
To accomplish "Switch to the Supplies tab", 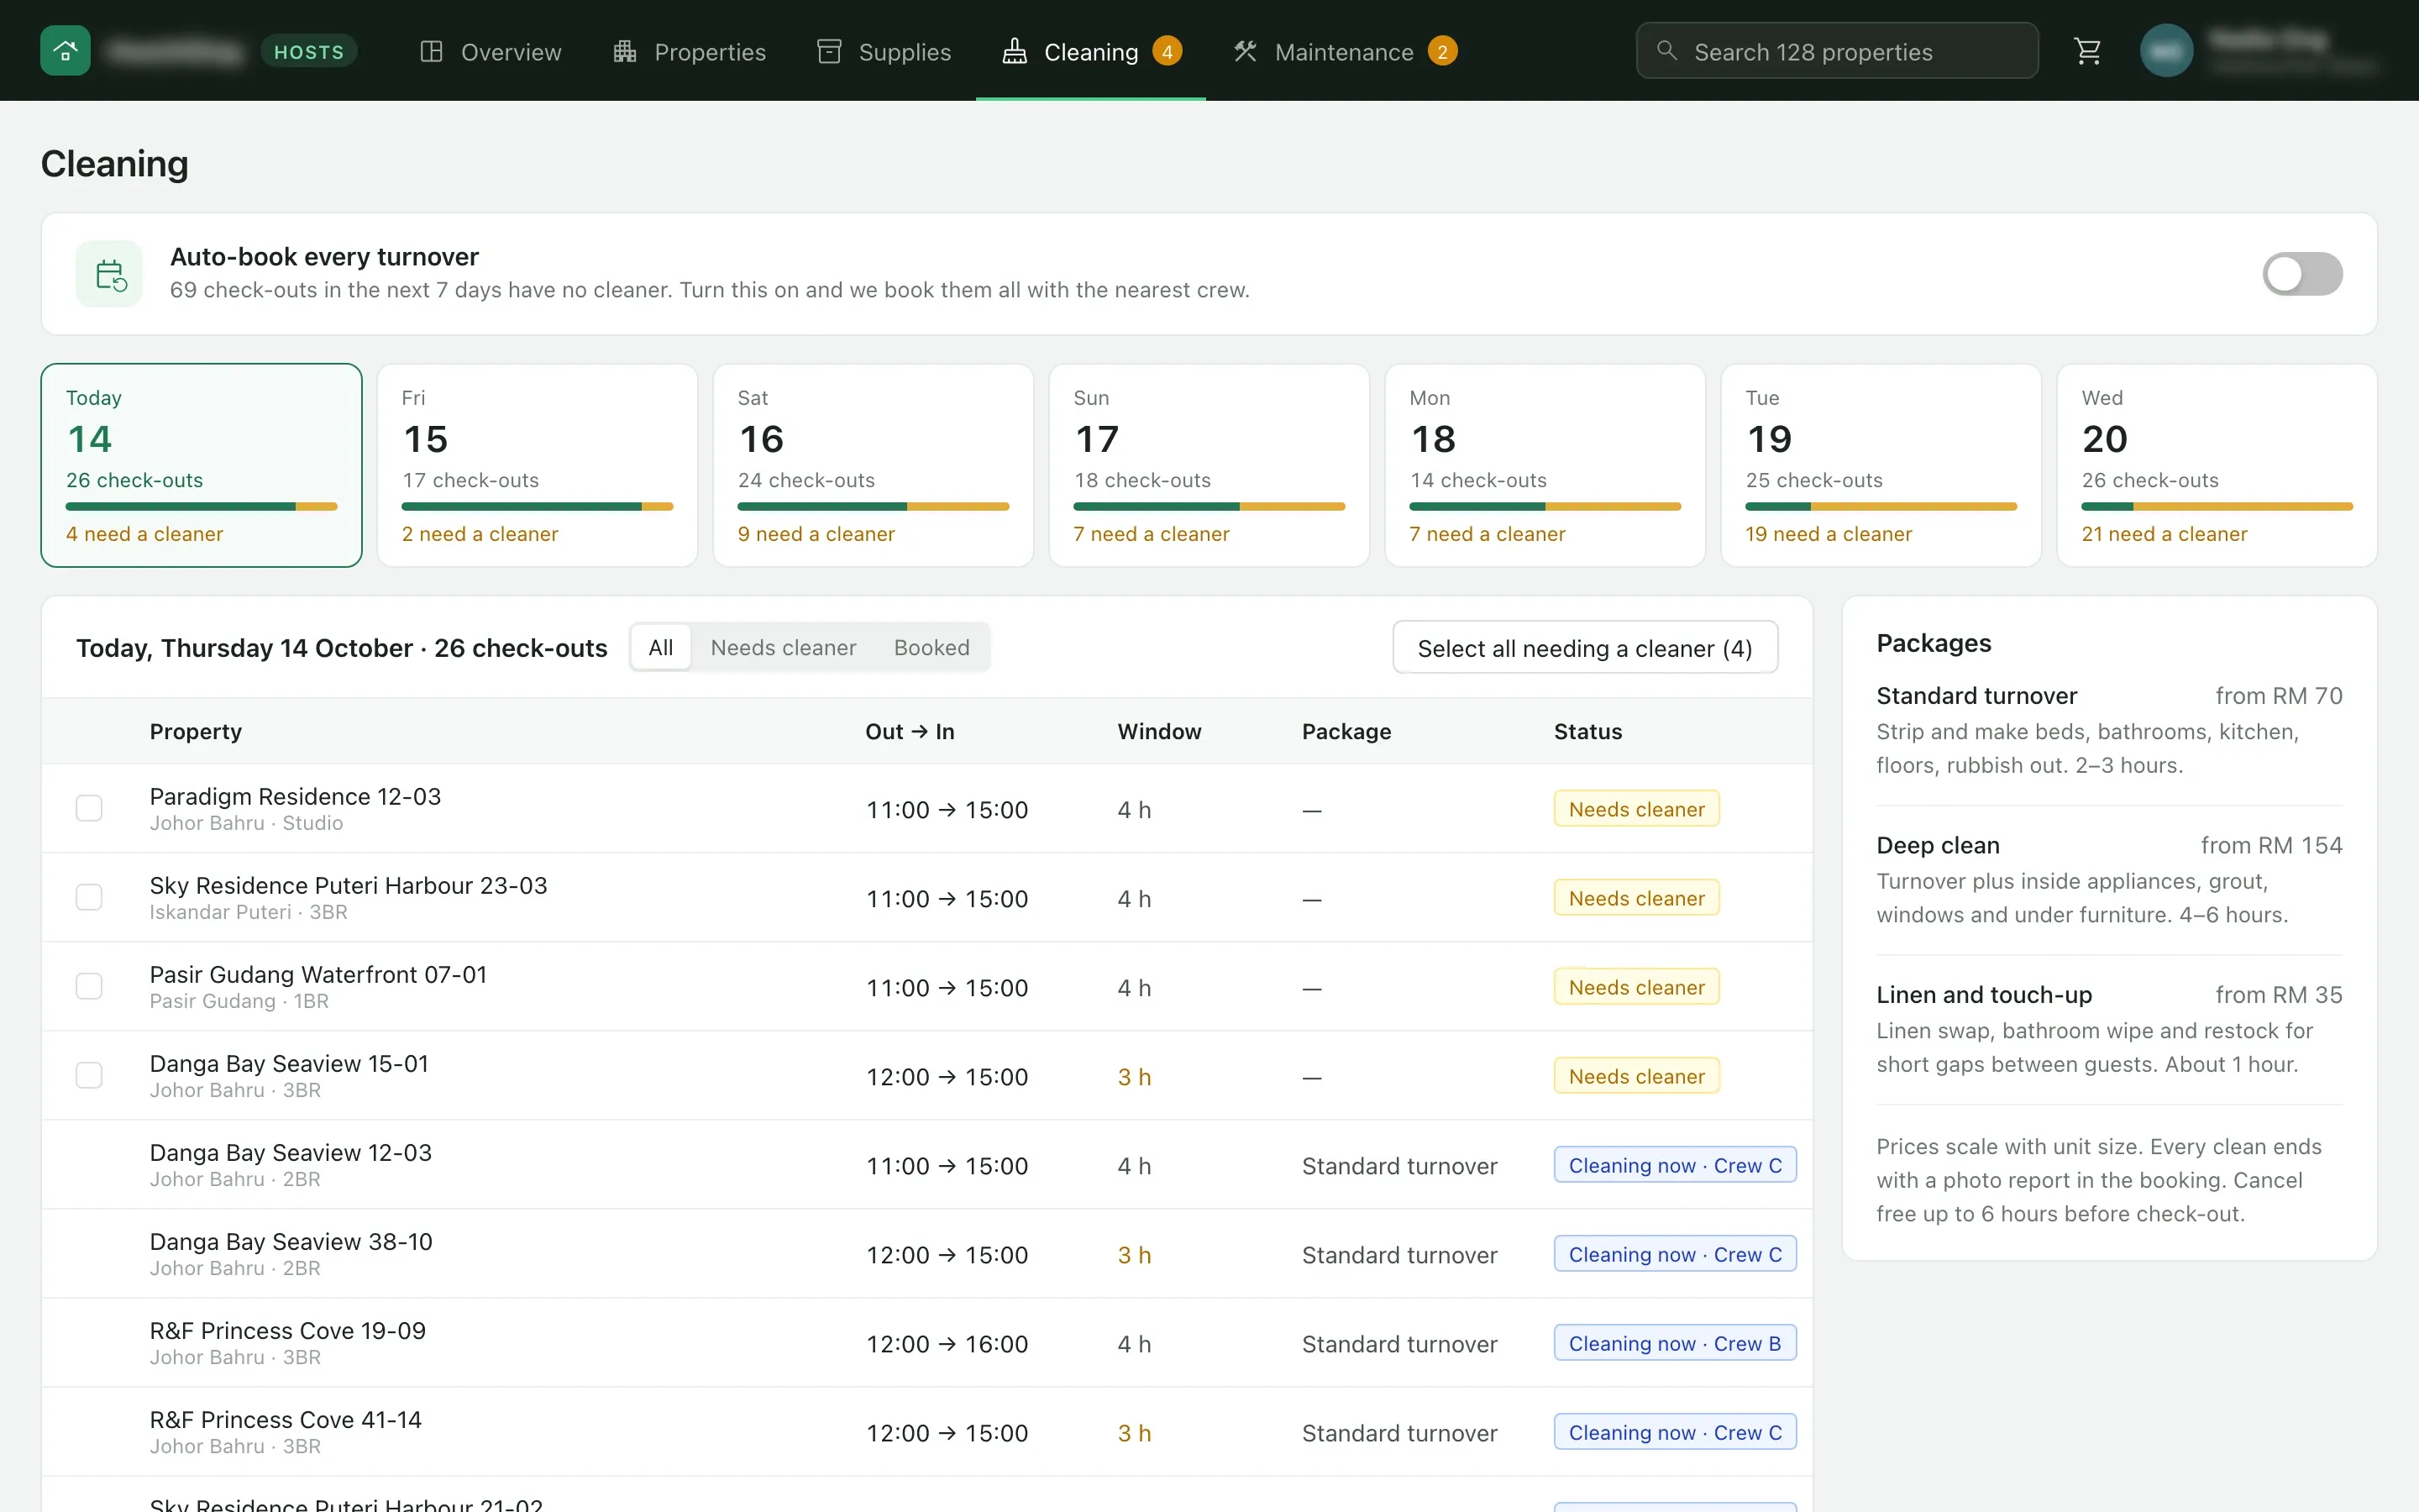I will [x=884, y=51].
